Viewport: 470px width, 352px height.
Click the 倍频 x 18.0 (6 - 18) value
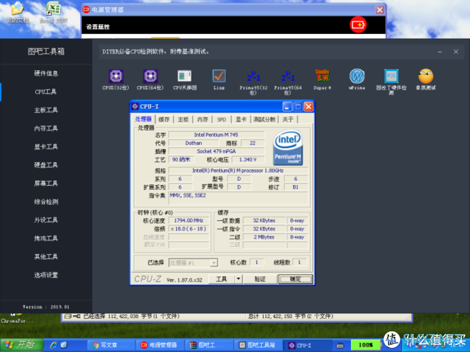(189, 228)
